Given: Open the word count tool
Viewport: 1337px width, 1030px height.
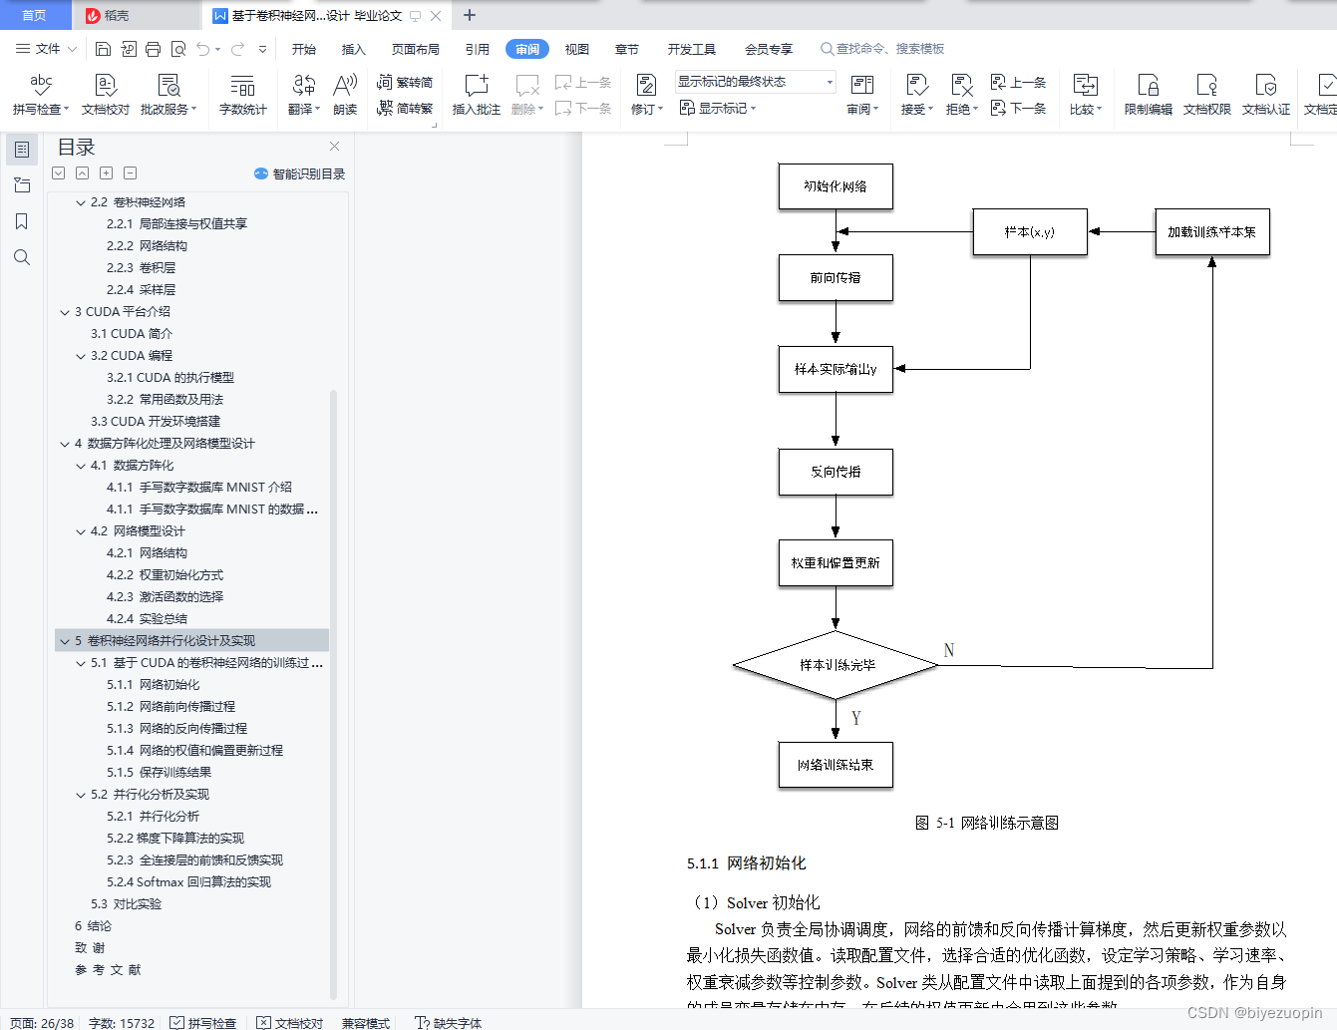Looking at the screenshot, I should 242,95.
